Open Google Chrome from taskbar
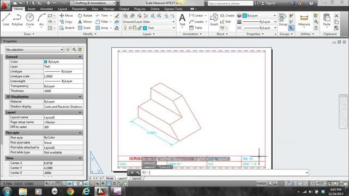The height and width of the screenshot is (196, 349). click(70, 191)
